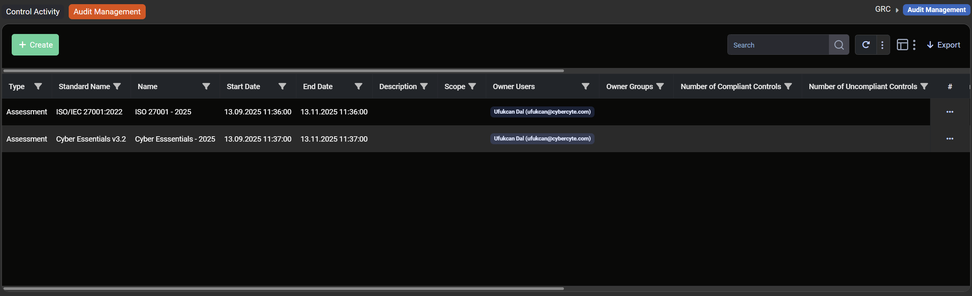Click the search magnifier icon

pyautogui.click(x=839, y=45)
